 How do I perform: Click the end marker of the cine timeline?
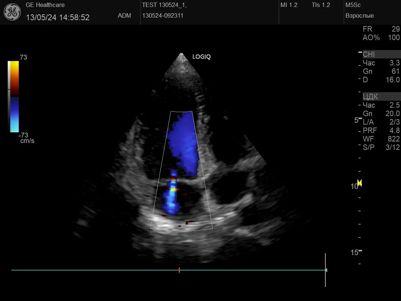pyautogui.click(x=326, y=270)
